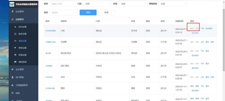This screenshot has width=225, height=101.
Task: Expand the 运动管理 menu chevron
Action: click(35, 12)
